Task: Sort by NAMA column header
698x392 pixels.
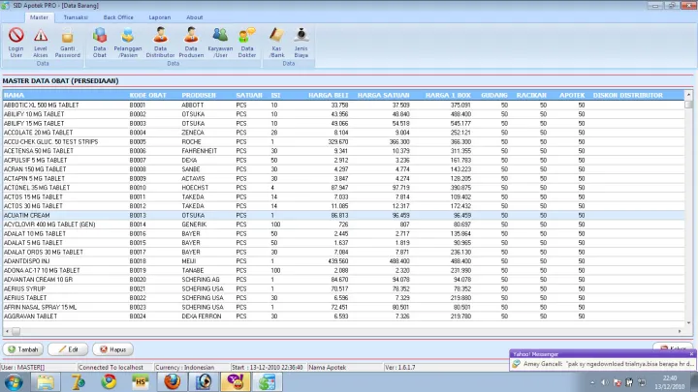Action: click(14, 95)
